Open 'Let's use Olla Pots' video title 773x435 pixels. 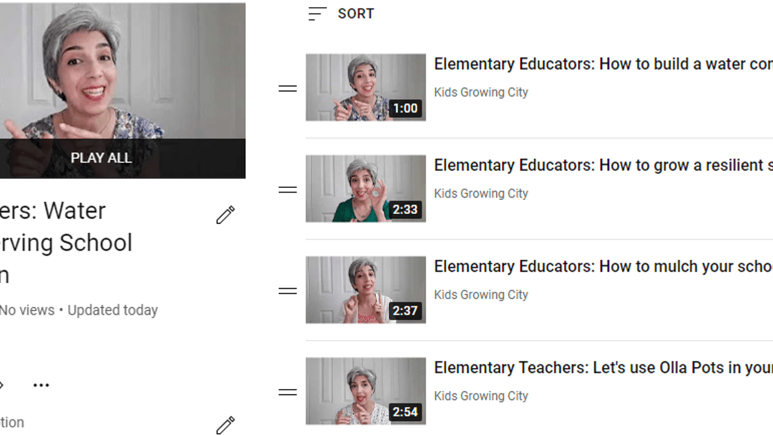click(x=603, y=367)
